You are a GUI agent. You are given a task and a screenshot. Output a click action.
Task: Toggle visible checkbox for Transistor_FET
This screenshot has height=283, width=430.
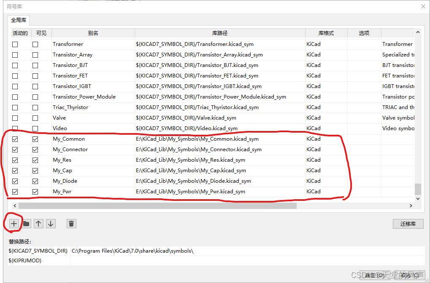[x=35, y=76]
